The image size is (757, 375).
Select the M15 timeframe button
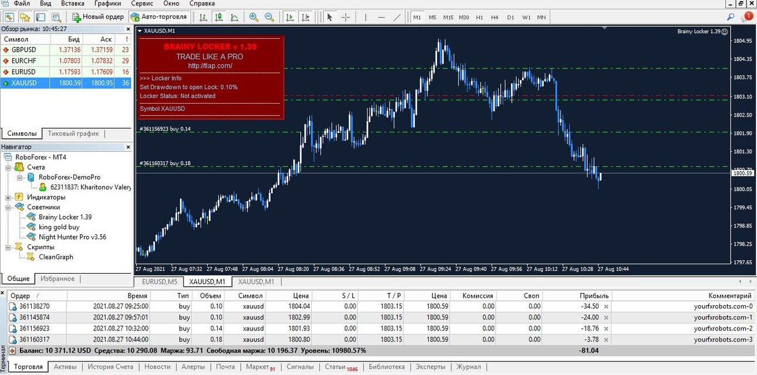[x=448, y=17]
